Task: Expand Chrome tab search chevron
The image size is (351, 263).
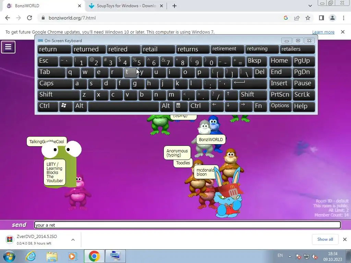Action: pos(310,6)
